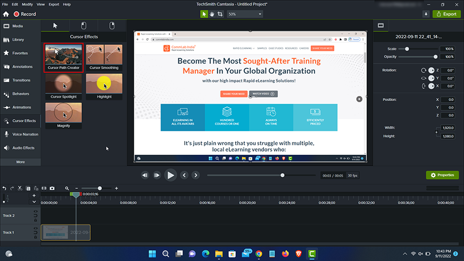Step forward one frame

157,175
